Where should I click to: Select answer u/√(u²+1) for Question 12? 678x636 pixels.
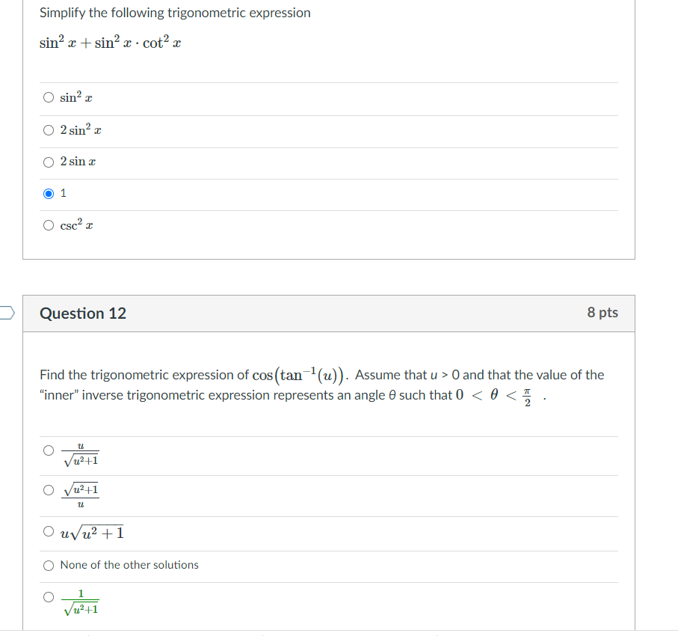click(x=48, y=450)
